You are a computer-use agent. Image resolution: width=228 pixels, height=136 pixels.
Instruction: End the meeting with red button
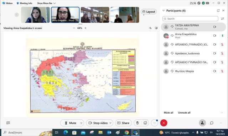click(164, 123)
